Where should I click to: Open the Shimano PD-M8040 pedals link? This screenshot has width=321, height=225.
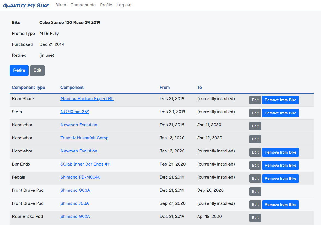click(80, 177)
